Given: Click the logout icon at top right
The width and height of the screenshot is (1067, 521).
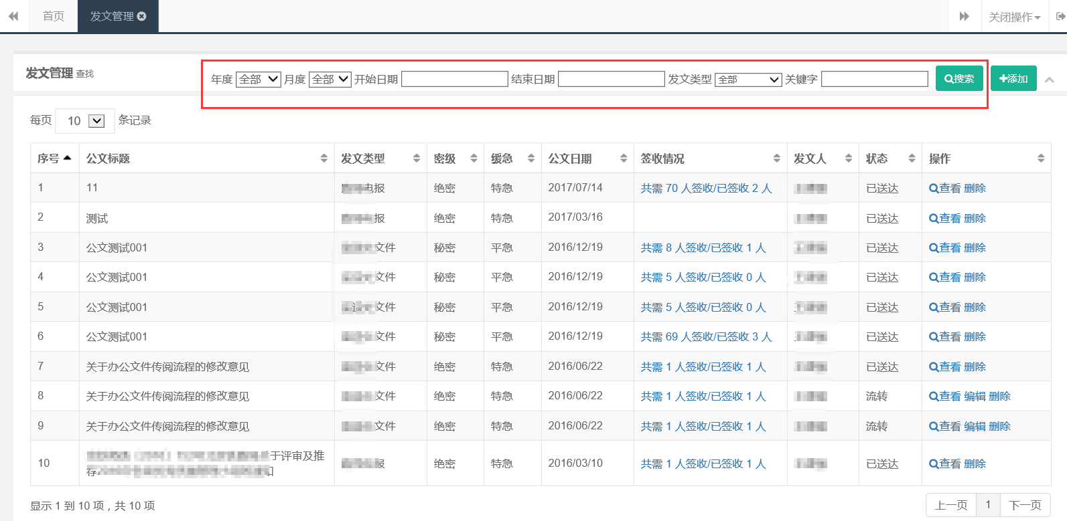Looking at the screenshot, I should tap(1060, 17).
